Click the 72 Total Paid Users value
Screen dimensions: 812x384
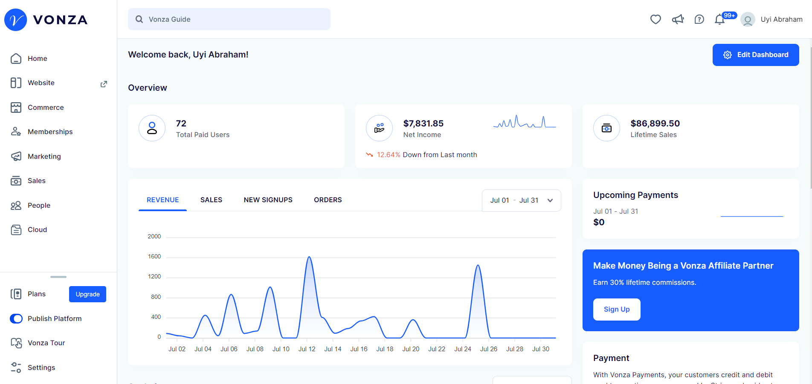[x=181, y=123]
